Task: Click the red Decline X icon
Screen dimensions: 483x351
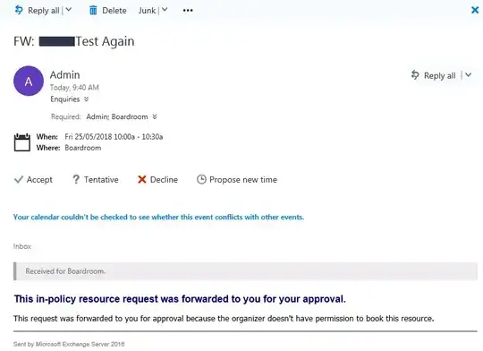Action: (141, 179)
